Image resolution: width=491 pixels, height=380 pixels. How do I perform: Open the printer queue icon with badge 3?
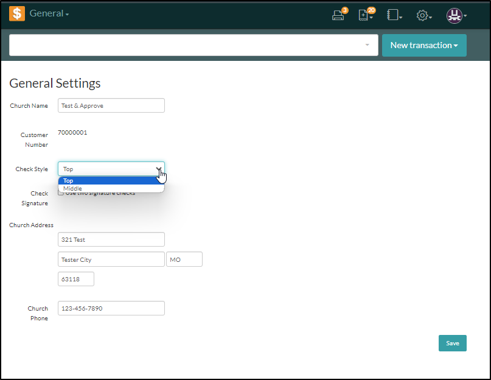[340, 15]
